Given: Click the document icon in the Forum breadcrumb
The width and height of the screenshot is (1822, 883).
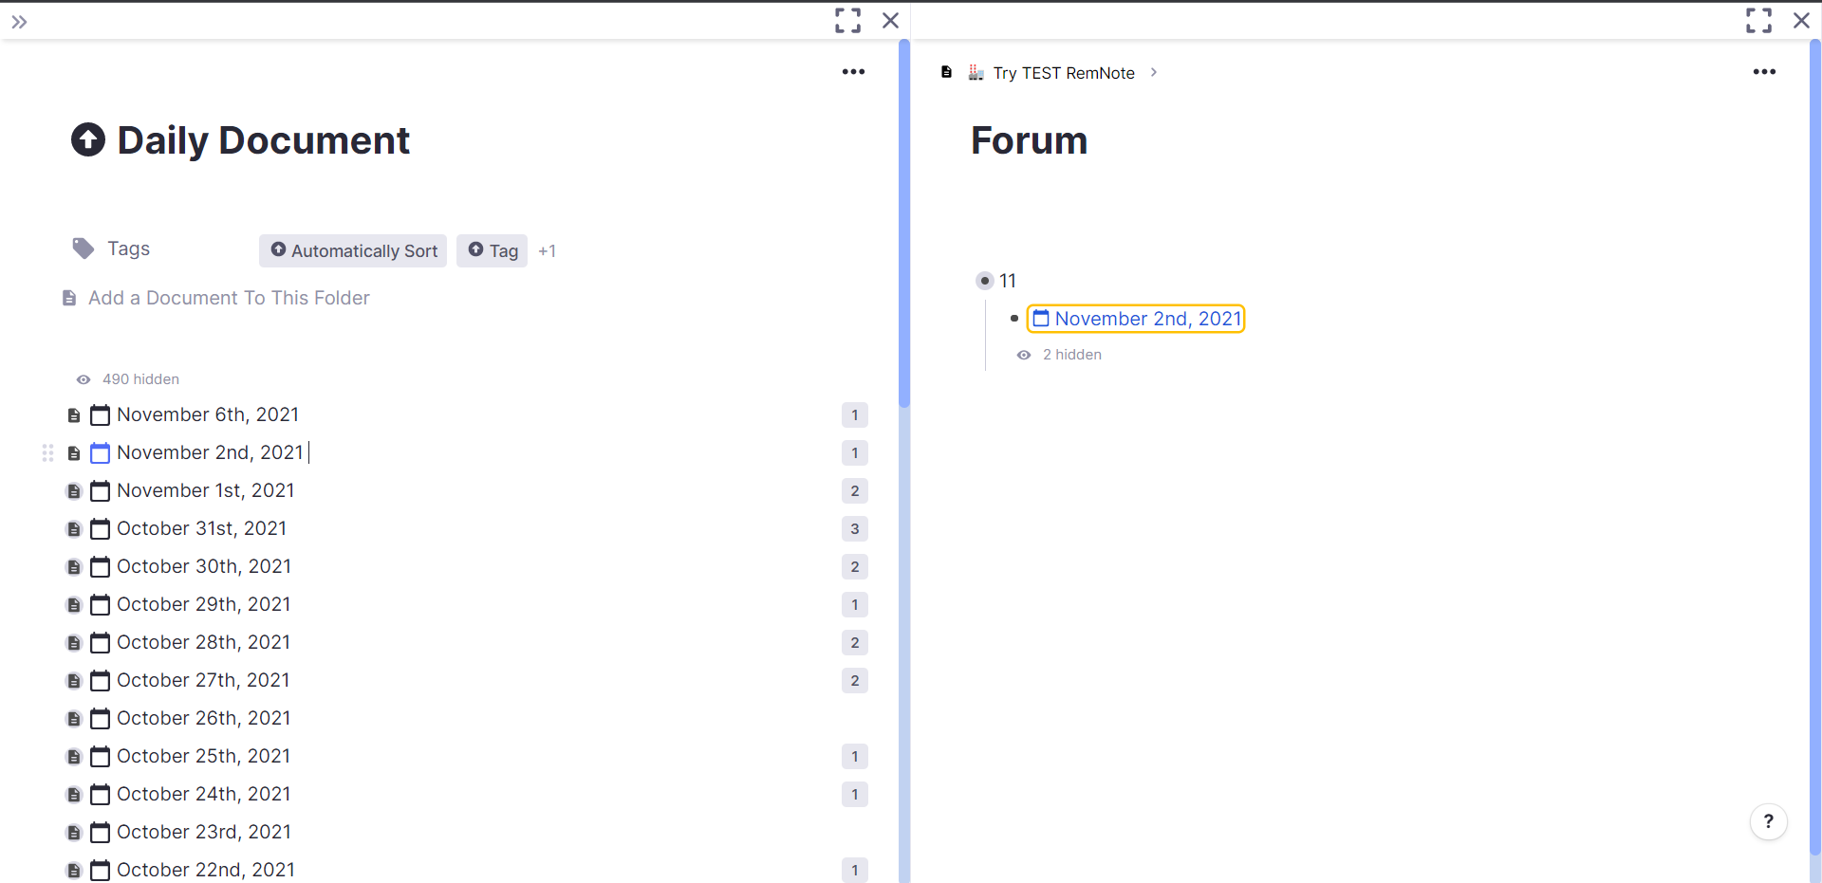Looking at the screenshot, I should [x=947, y=72].
